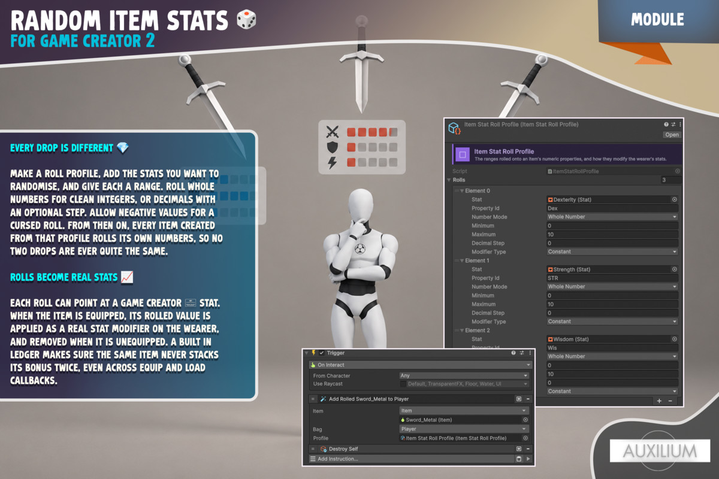This screenshot has width=719, height=479.
Task: Click the Property Id field containing Wis
Action: click(612, 348)
